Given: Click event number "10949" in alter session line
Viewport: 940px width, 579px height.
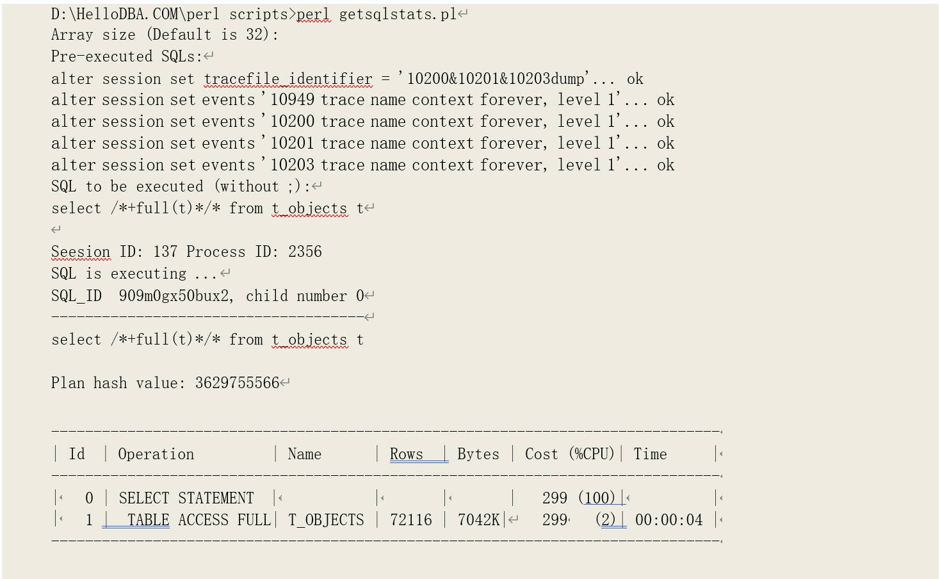Looking at the screenshot, I should (292, 100).
